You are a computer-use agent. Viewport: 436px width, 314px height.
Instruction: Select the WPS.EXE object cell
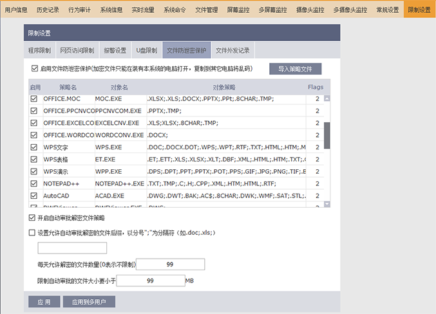coord(120,147)
